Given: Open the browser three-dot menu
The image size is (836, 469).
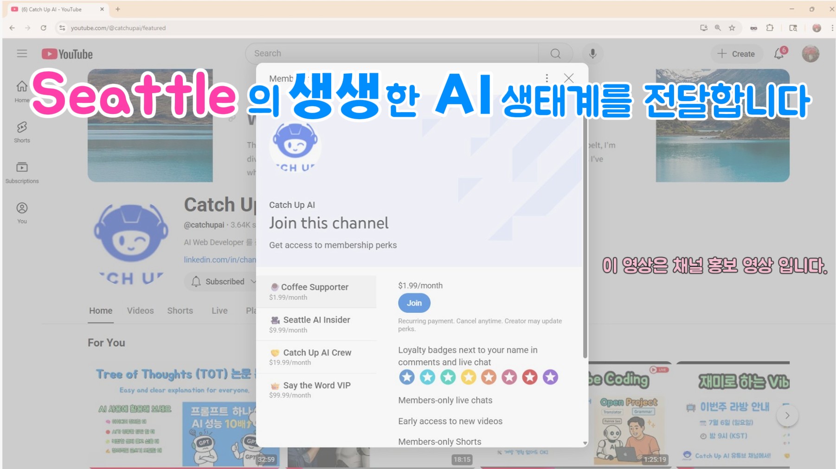Looking at the screenshot, I should point(832,28).
